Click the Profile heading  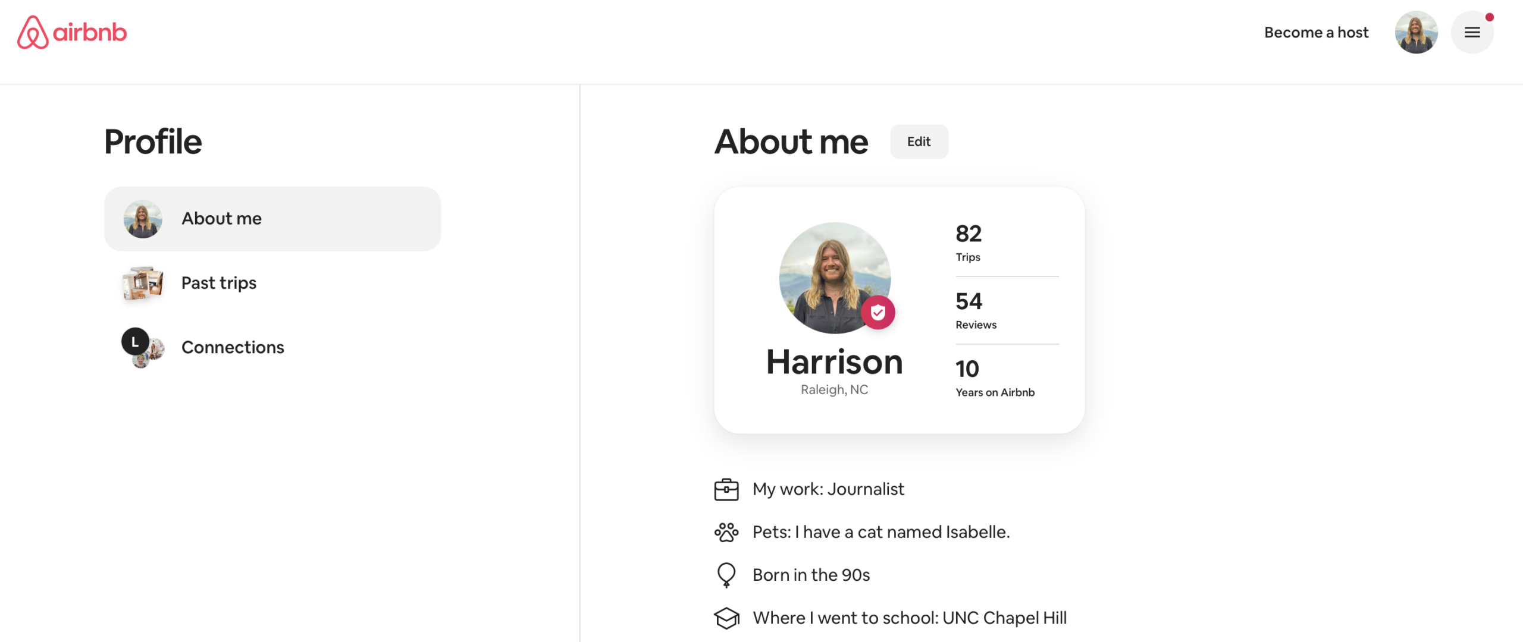click(153, 141)
